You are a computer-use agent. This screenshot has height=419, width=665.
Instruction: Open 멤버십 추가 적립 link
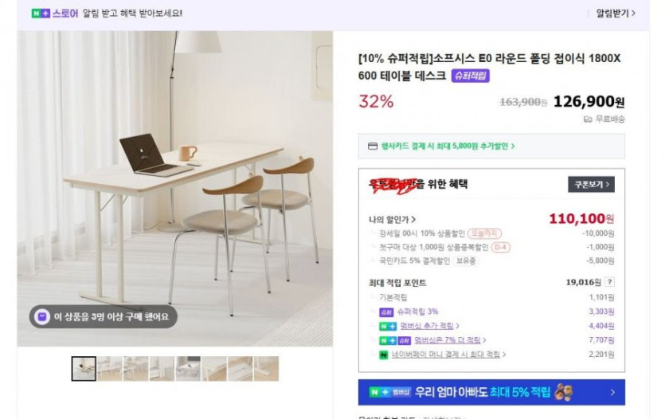[x=429, y=326]
